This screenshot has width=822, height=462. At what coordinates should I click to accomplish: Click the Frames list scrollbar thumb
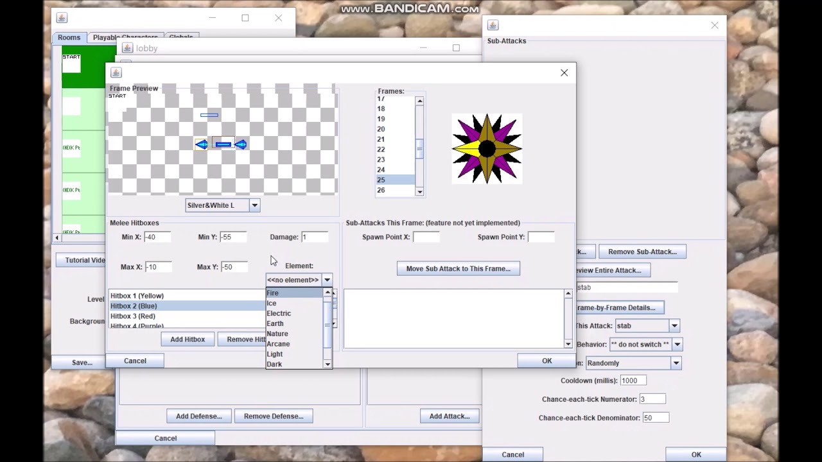[x=419, y=148]
